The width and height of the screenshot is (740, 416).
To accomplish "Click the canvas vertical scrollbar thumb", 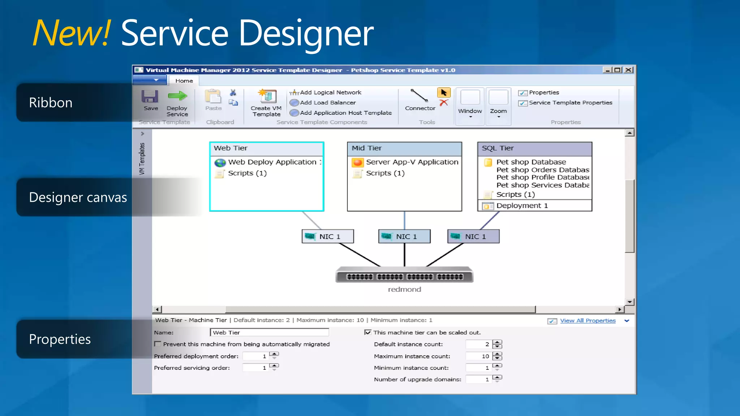I will 630,216.
